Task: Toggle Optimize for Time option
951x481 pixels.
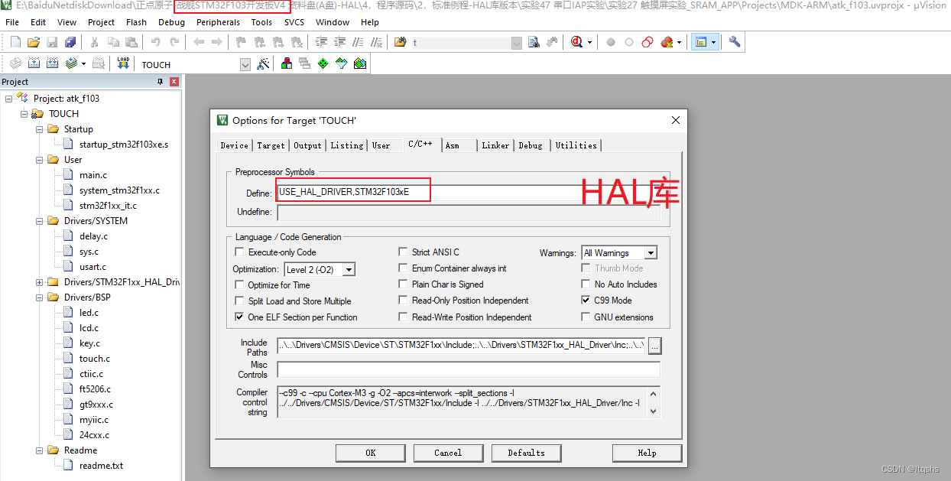Action: coord(240,285)
